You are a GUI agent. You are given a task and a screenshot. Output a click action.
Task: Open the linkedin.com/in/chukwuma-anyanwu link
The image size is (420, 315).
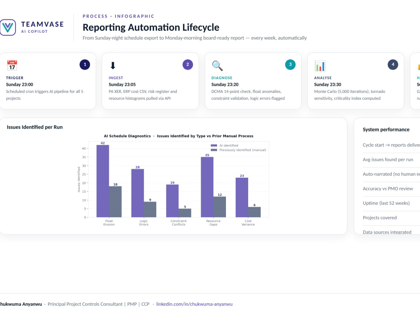click(194, 304)
